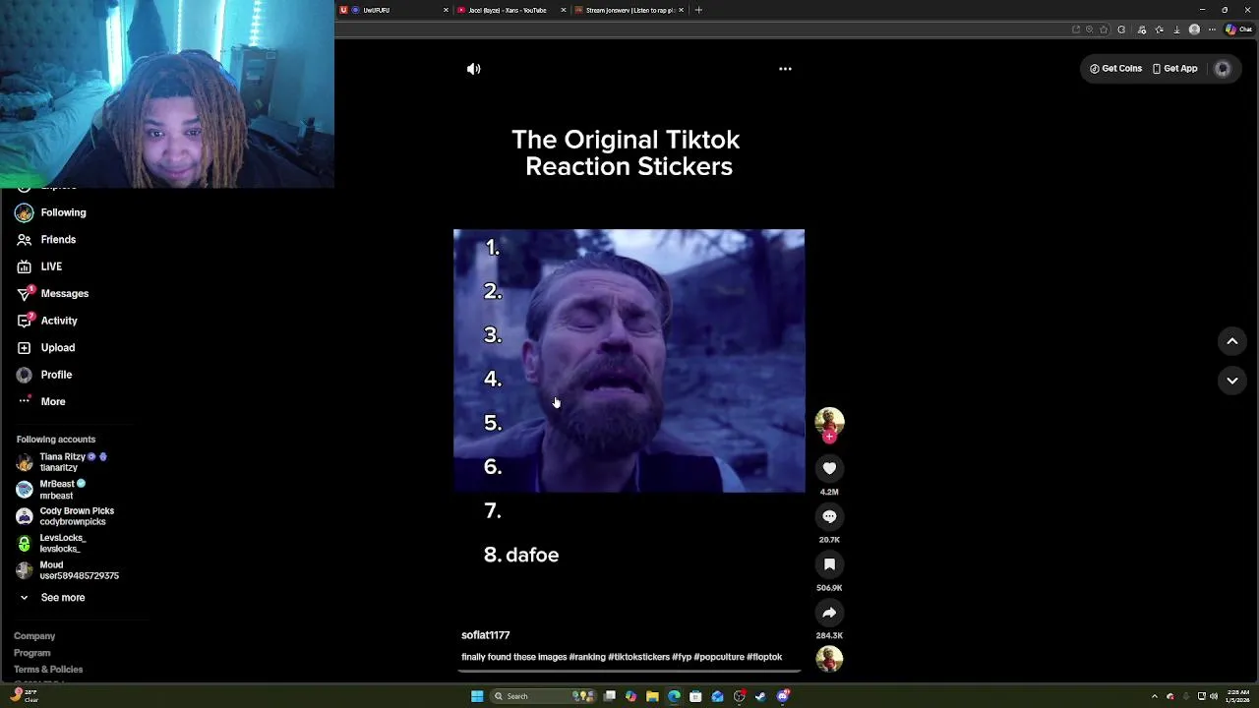Open Upload in the sidebar
The width and height of the screenshot is (1259, 708).
pyautogui.click(x=45, y=348)
